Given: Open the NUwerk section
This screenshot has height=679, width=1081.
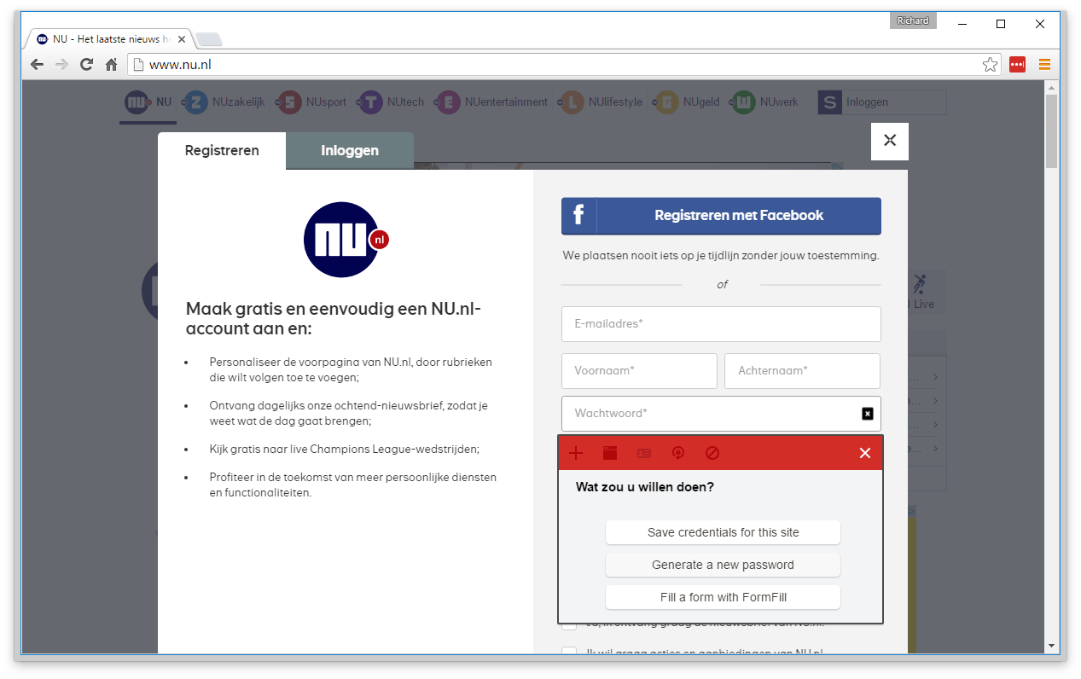Looking at the screenshot, I should [x=765, y=102].
